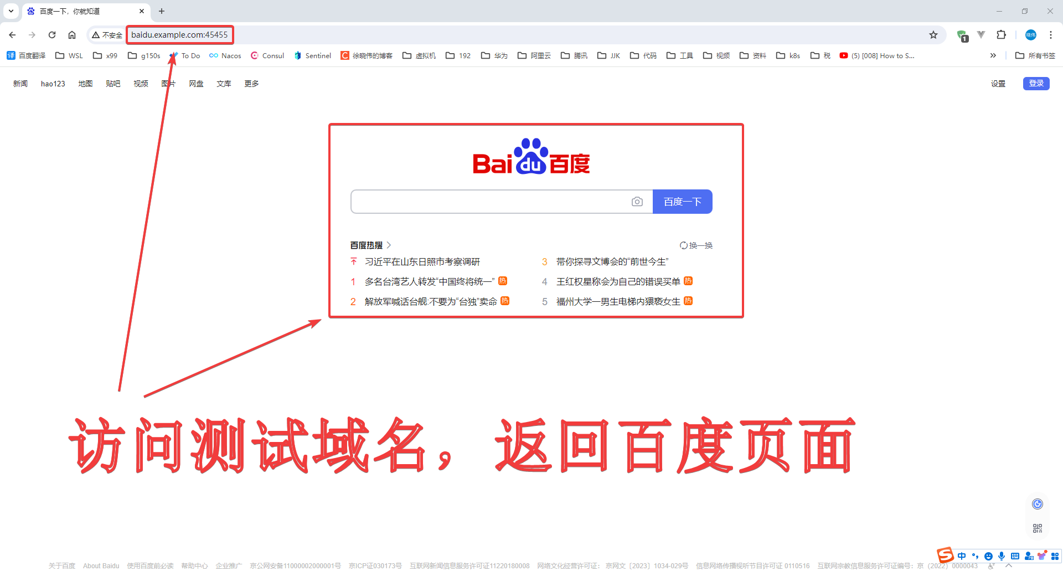The image size is (1063, 576).
Task: Click the address bar URL
Action: [179, 35]
